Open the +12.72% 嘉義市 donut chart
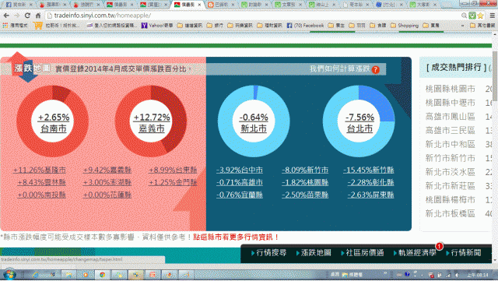498x281 pixels. coord(151,121)
